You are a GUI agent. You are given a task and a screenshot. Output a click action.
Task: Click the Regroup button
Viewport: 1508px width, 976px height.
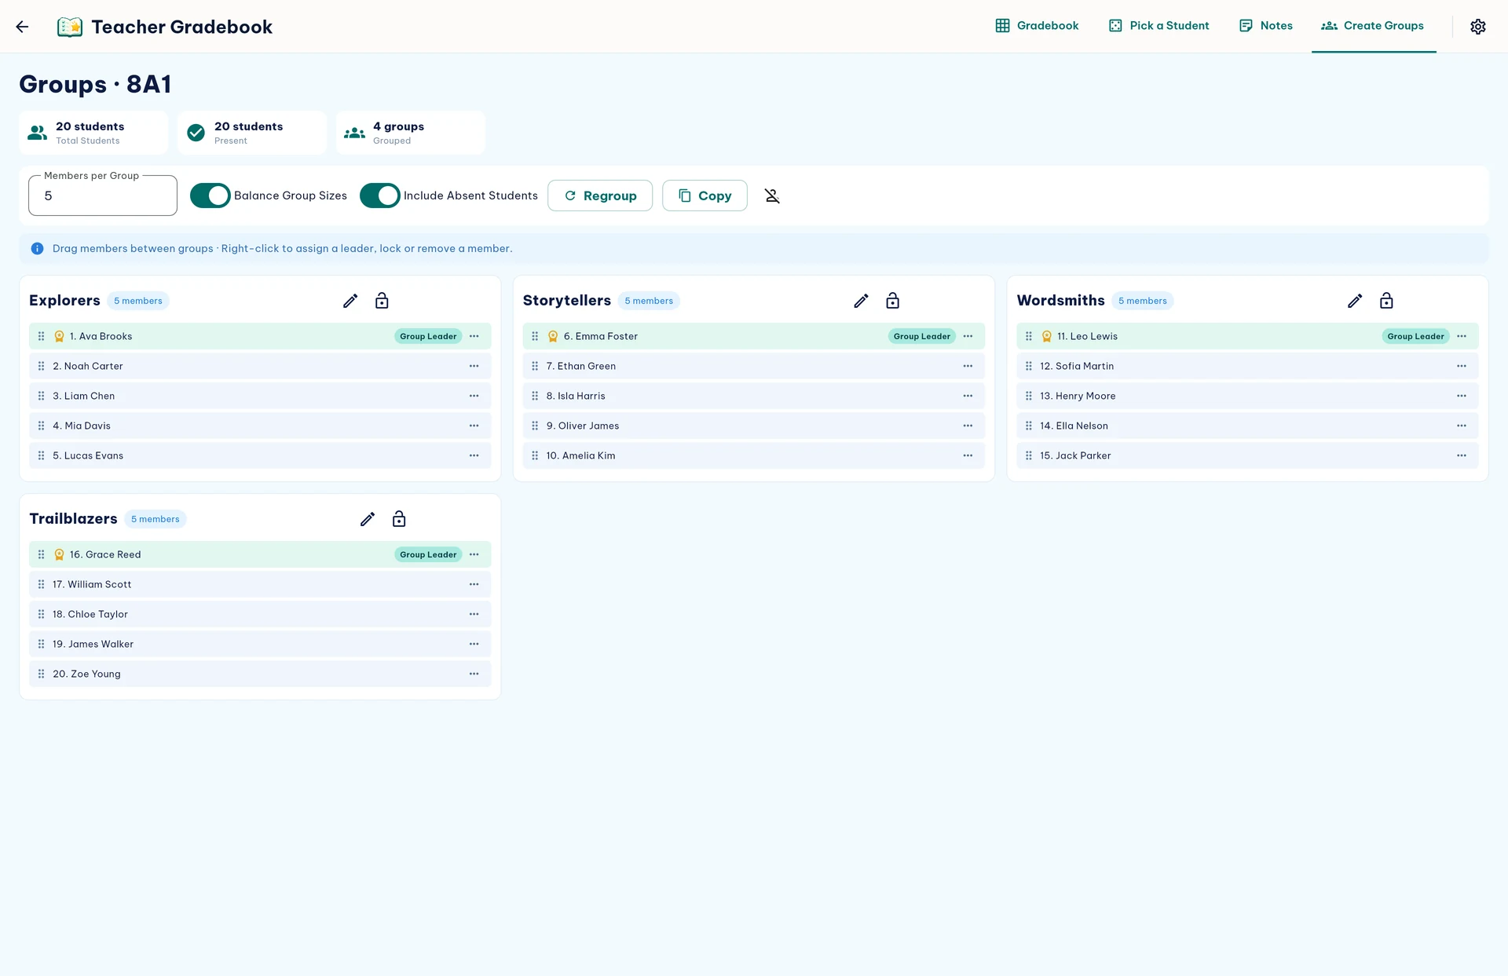pyautogui.click(x=600, y=196)
